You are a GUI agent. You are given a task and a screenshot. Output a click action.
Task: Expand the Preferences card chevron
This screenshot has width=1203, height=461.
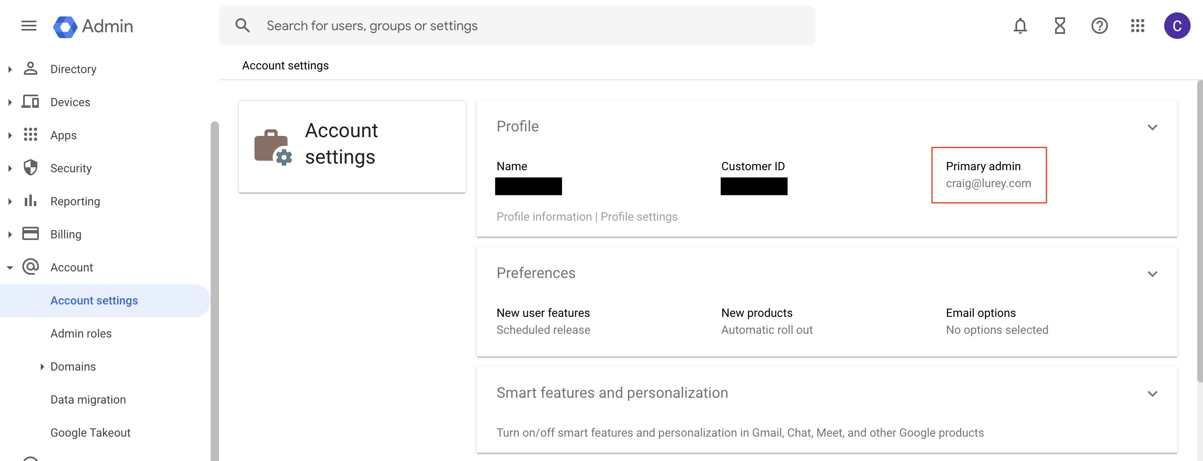point(1152,274)
